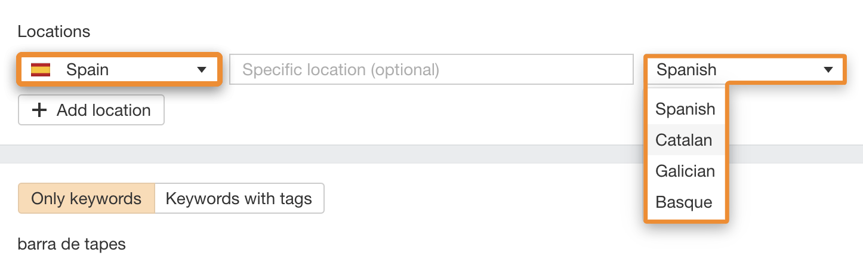Image resolution: width=863 pixels, height=277 pixels.
Task: Click the 'Spain' country name text
Action: 87,70
